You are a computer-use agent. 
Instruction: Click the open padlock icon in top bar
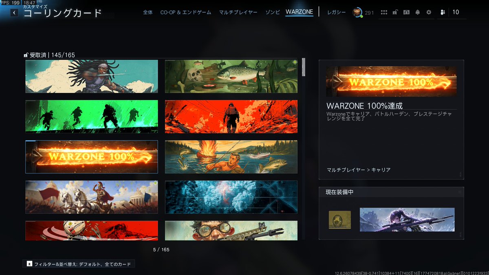click(395, 12)
